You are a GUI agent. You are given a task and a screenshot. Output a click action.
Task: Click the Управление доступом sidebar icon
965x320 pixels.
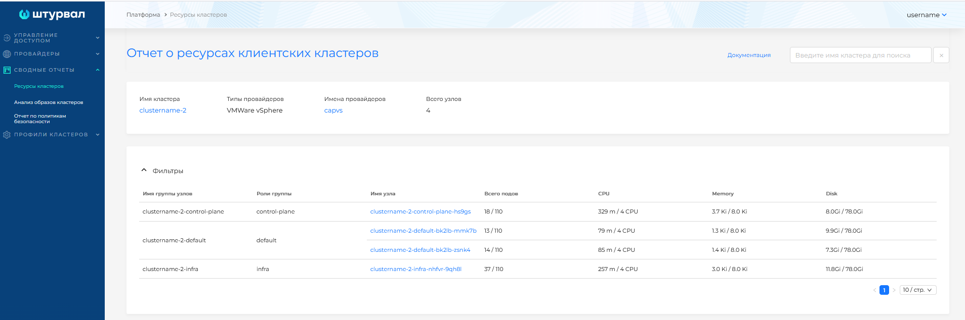pos(7,38)
